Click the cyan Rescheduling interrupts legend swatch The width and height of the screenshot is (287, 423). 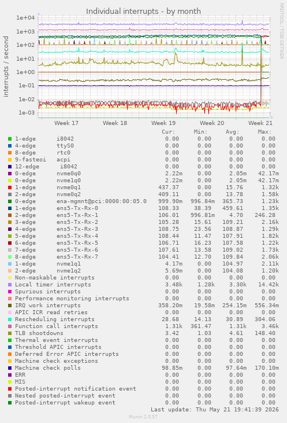[x=10, y=319]
